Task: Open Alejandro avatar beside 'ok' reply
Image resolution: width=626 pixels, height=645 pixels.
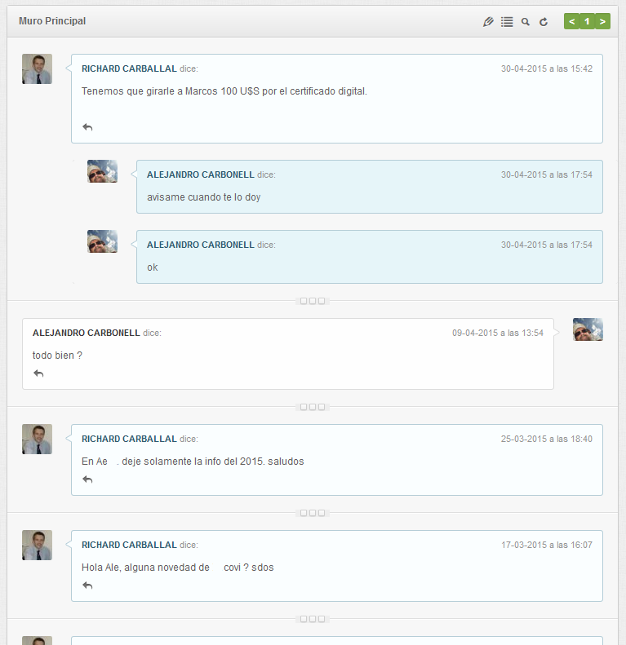Action: coord(103,241)
